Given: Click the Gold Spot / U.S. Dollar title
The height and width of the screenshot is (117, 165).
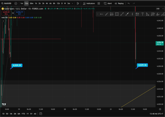Looking at the screenshot, I should click(24, 9).
